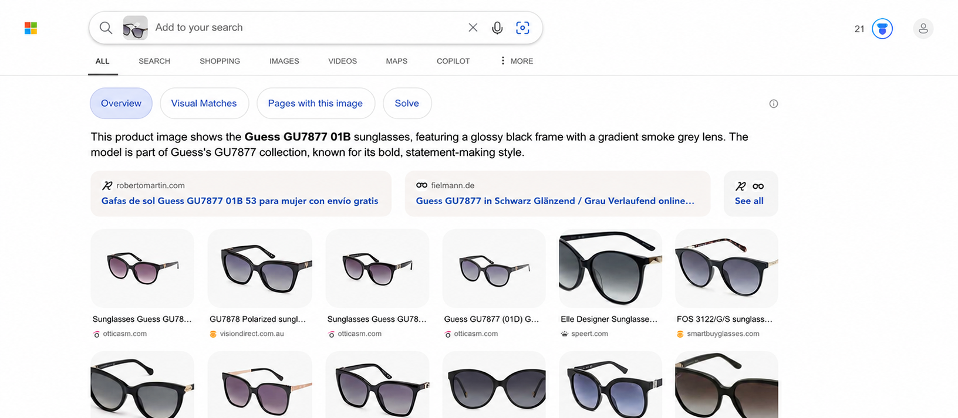Open the account profile icon

(x=923, y=29)
